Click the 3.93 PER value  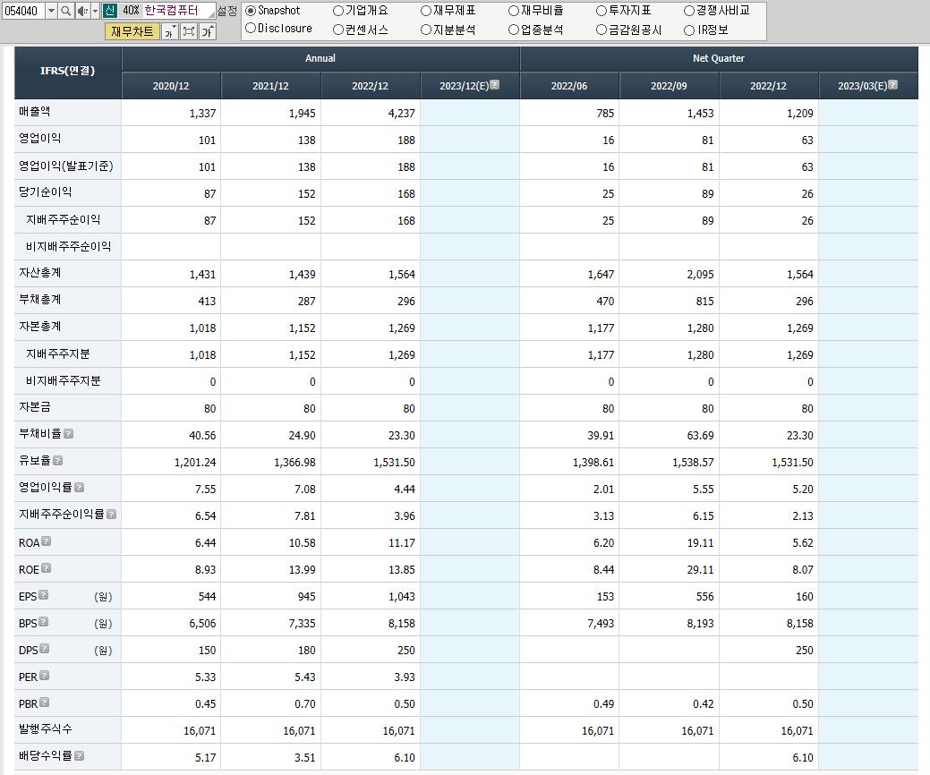click(x=405, y=677)
